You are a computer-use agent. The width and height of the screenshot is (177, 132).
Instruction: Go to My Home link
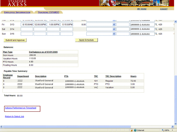click(x=142, y=9)
